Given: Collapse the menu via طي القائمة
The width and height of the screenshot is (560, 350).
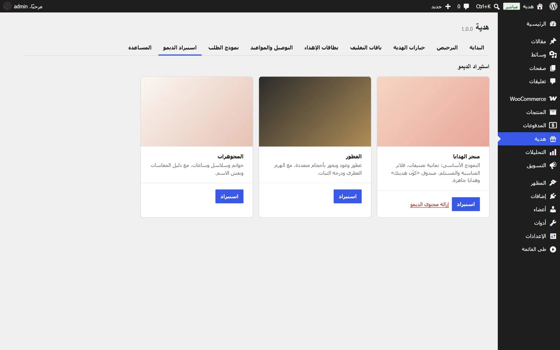Looking at the screenshot, I should (x=539, y=249).
